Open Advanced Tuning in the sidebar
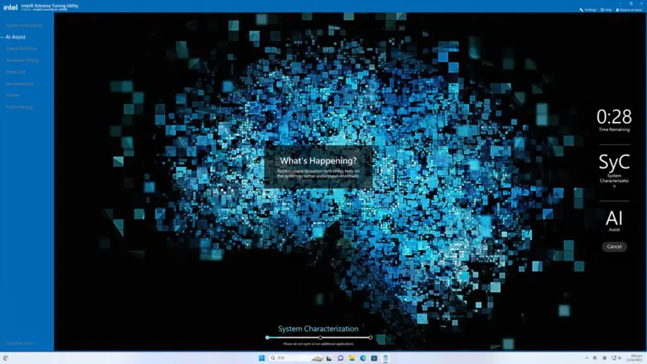This screenshot has width=647, height=364. click(x=22, y=61)
